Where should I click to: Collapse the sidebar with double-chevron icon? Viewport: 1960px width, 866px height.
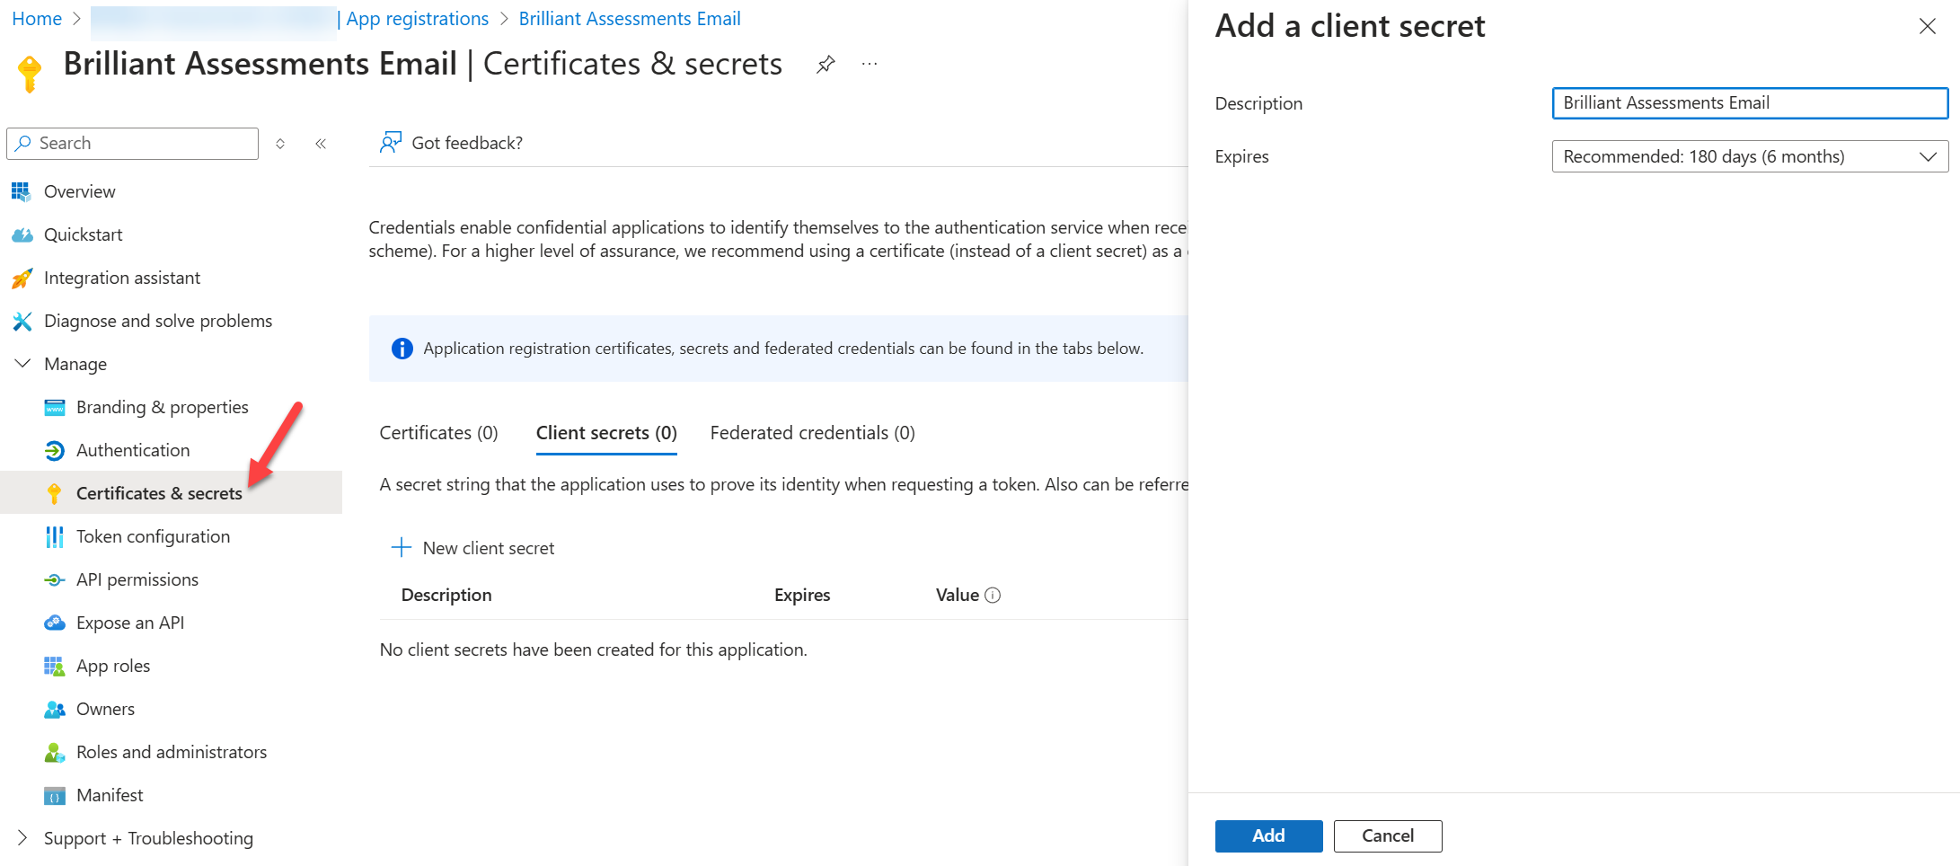(321, 144)
